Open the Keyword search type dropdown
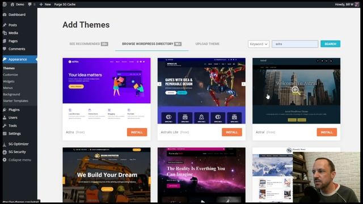The height and width of the screenshot is (204, 363). click(x=259, y=44)
